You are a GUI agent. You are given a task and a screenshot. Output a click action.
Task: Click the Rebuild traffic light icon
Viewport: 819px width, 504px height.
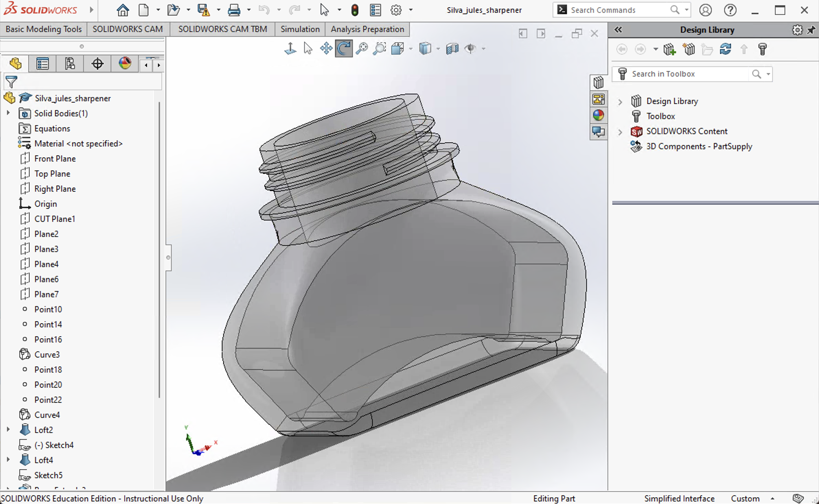click(x=355, y=10)
